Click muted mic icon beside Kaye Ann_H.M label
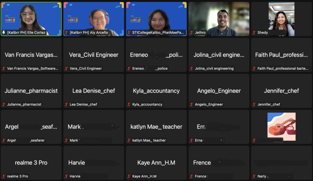 point(129,176)
